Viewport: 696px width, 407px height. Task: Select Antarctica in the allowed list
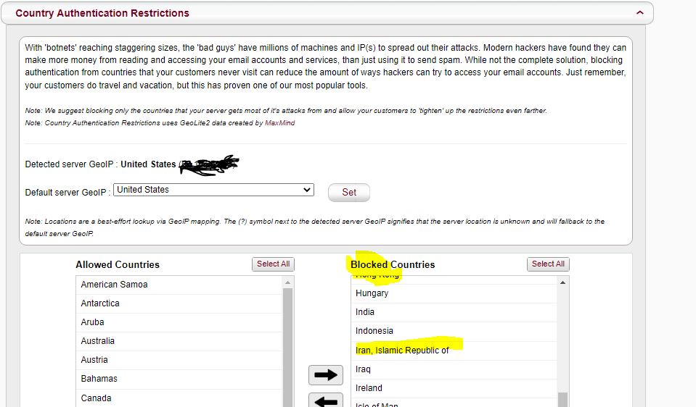coord(100,303)
